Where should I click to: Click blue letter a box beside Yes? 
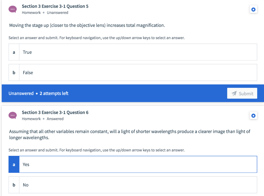coord(14,164)
